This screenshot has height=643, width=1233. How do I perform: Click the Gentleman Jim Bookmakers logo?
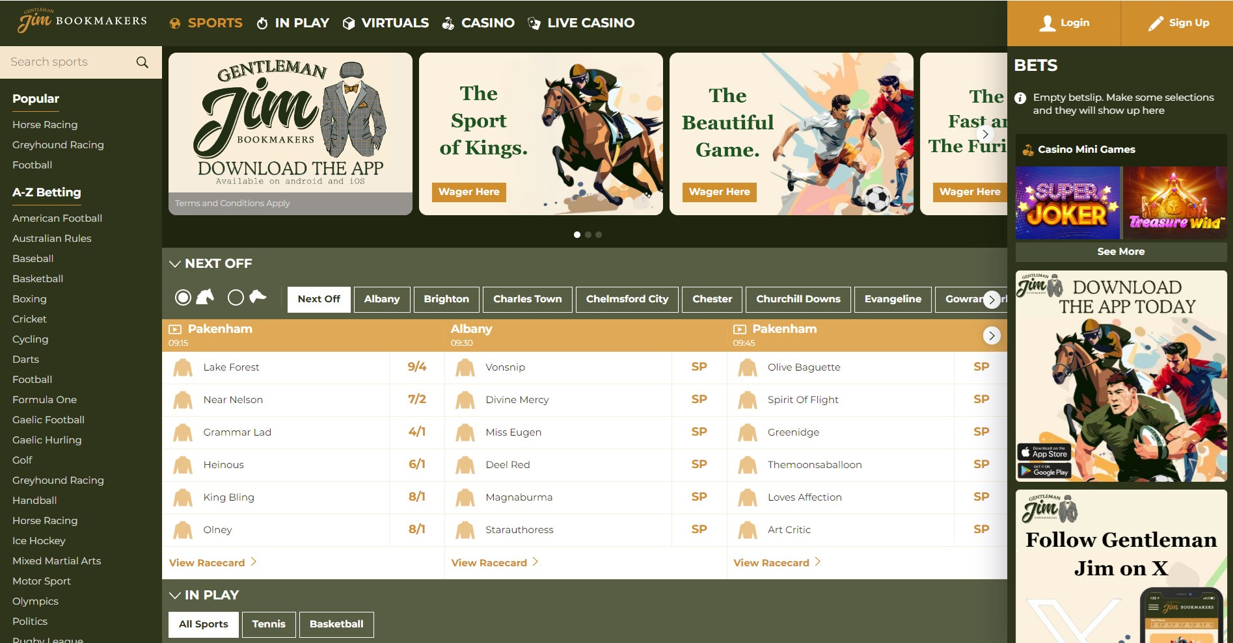pos(81,21)
